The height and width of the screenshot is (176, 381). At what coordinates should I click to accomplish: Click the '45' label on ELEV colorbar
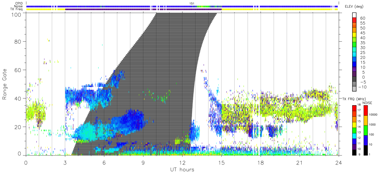tap(363, 33)
